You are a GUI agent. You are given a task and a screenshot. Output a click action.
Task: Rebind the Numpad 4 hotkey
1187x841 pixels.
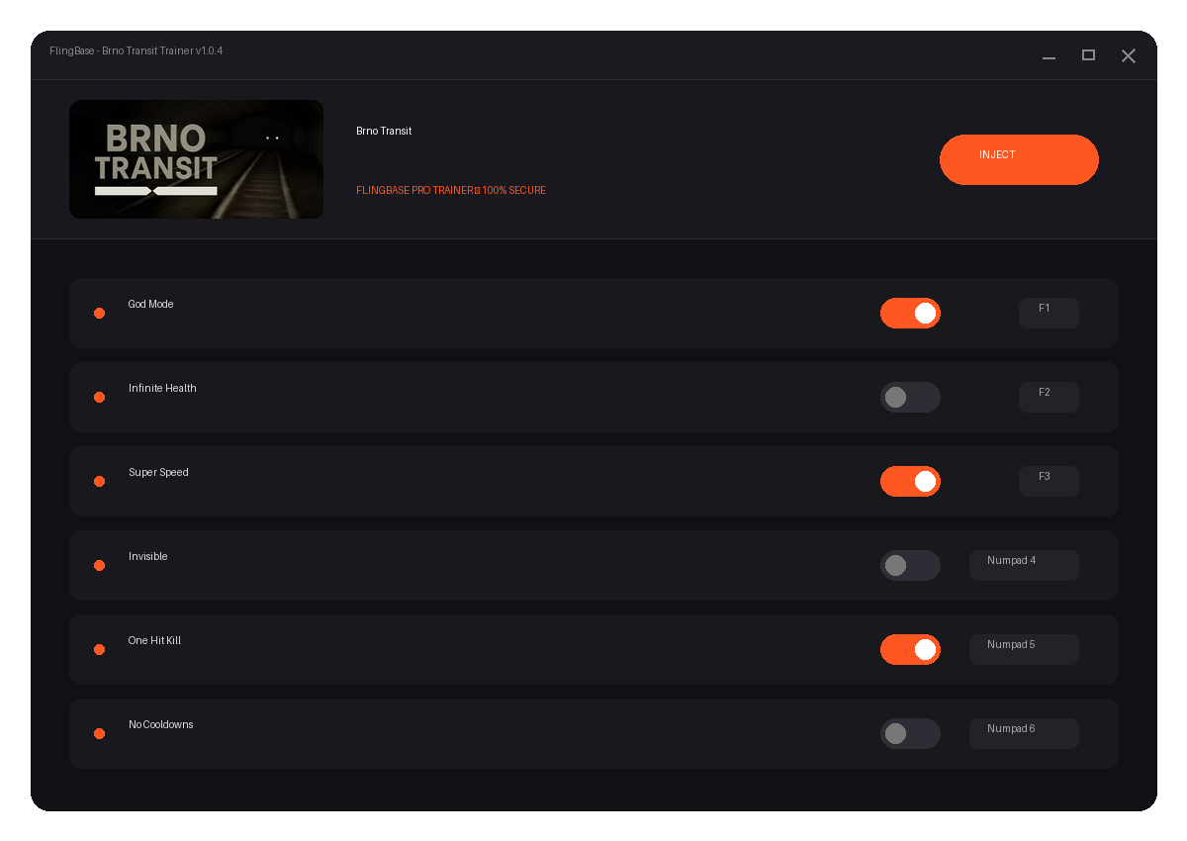1024,565
